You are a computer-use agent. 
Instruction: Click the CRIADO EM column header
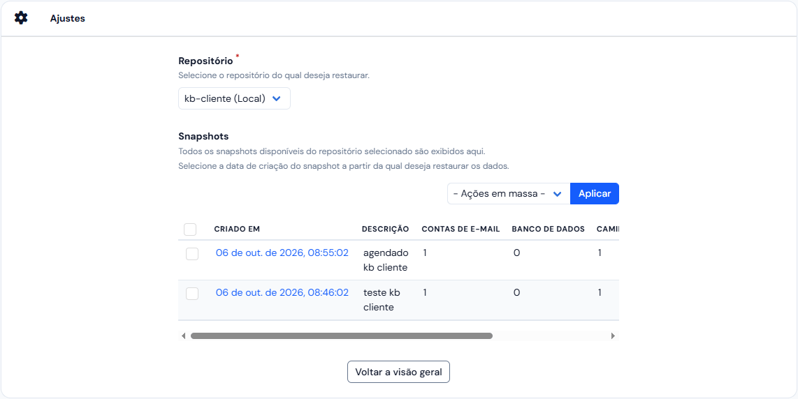[237, 229]
